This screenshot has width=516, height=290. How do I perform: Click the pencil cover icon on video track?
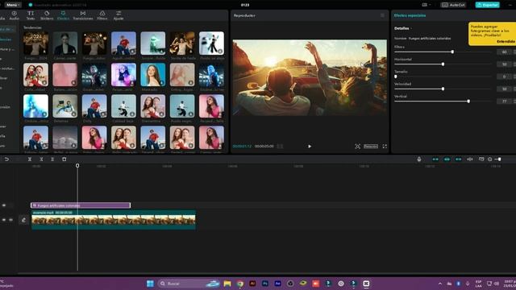pos(23,220)
